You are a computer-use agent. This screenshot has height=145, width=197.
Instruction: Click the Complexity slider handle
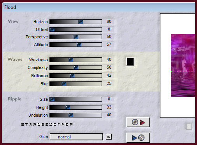pyautogui.click(x=76, y=67)
